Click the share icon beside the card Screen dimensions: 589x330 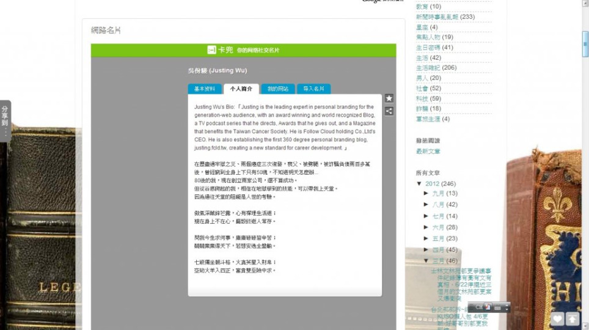pos(389,111)
